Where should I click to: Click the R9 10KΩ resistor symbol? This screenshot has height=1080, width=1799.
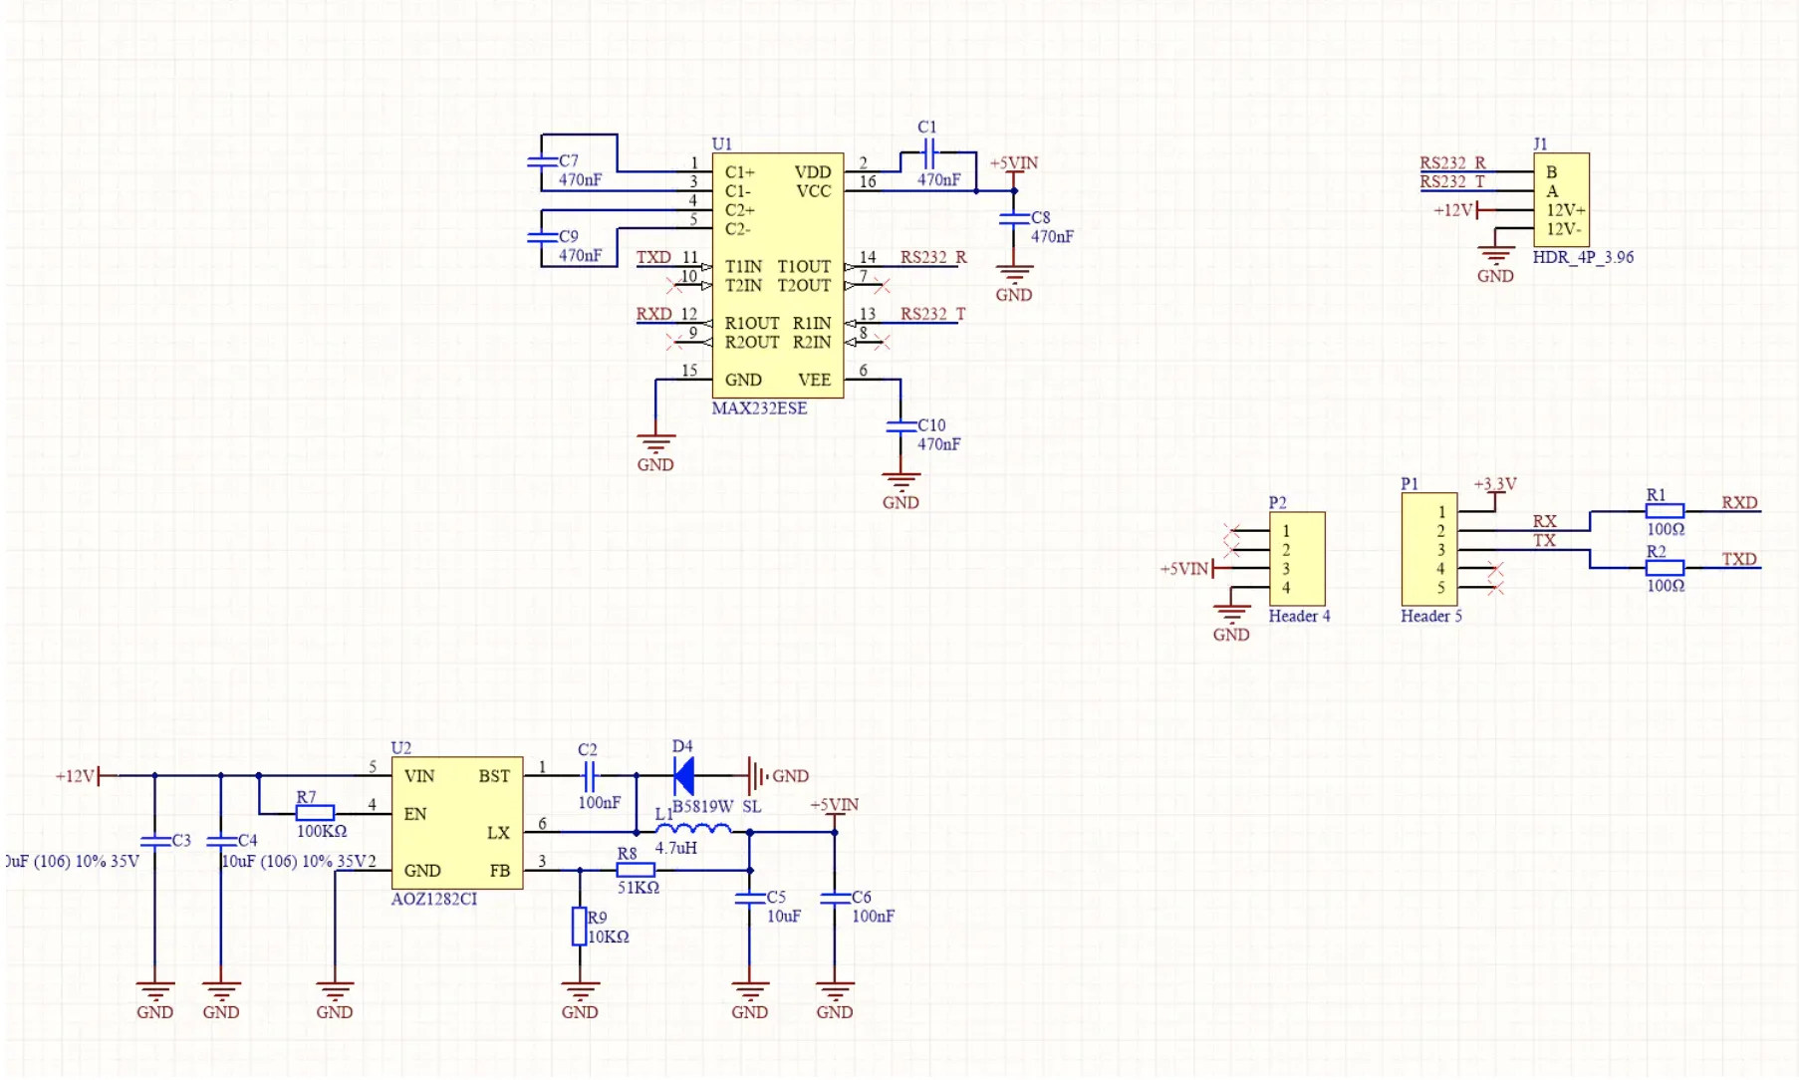tap(579, 927)
